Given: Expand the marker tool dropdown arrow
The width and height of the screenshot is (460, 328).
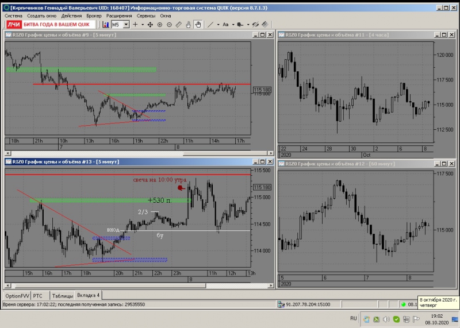Looking at the screenshot, I should 248,25.
